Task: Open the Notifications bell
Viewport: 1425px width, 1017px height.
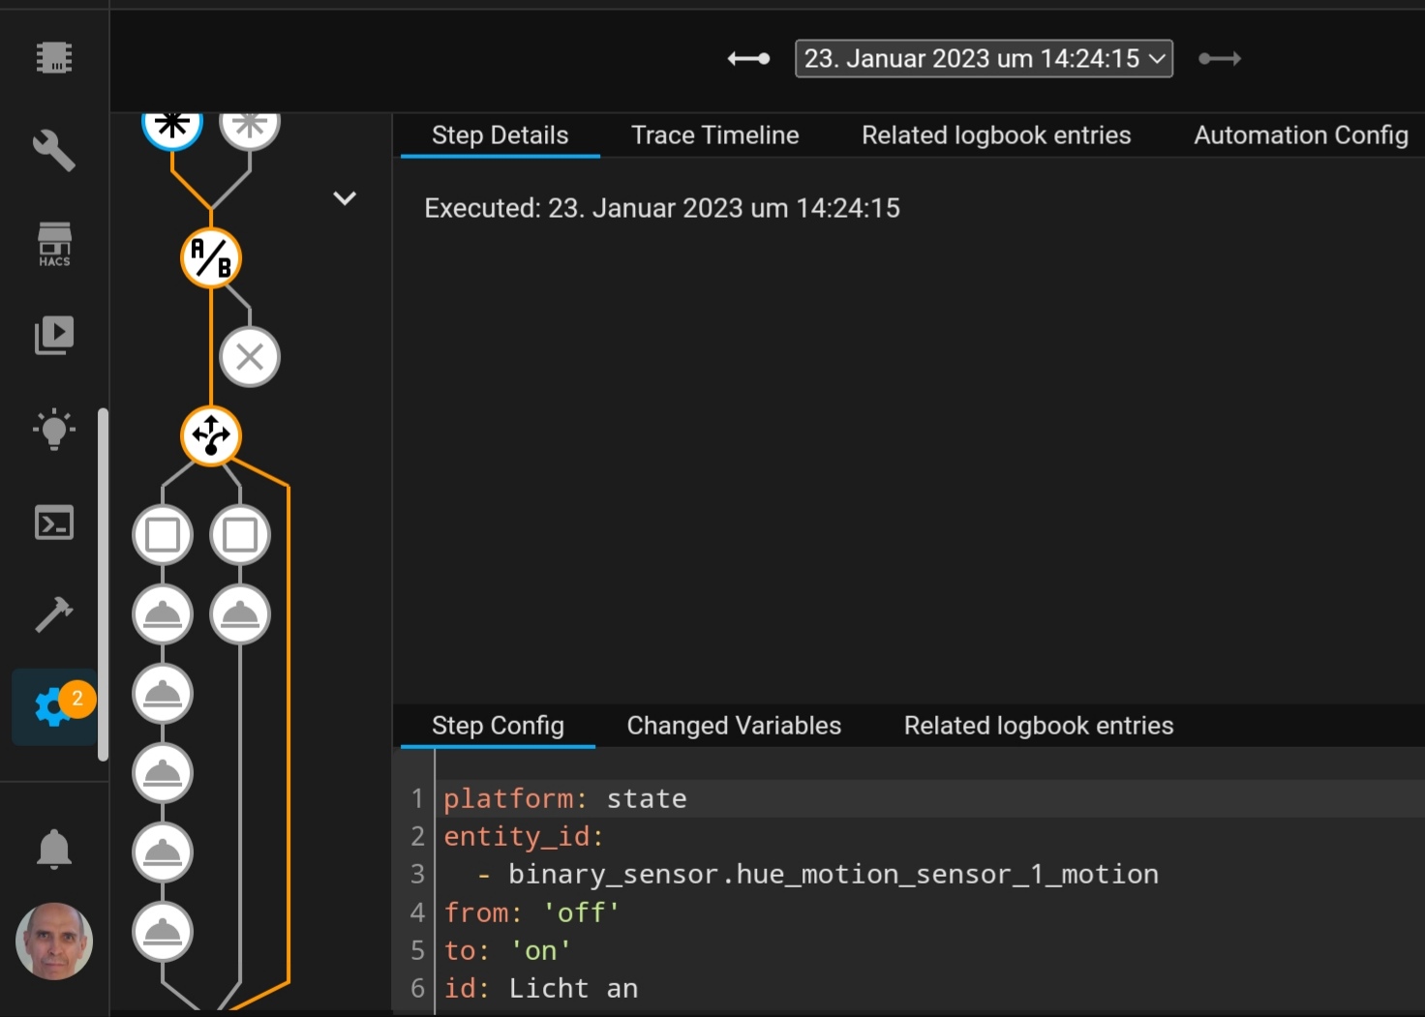Action: click(54, 849)
